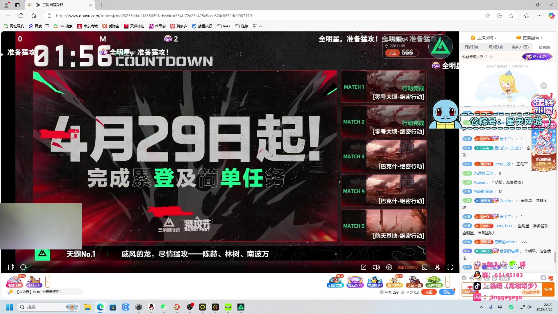
Task: Expand the 链接 bookmark folder
Action: click(x=242, y=26)
